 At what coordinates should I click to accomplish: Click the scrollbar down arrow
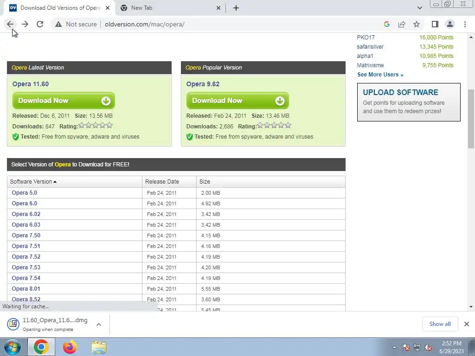click(471, 307)
